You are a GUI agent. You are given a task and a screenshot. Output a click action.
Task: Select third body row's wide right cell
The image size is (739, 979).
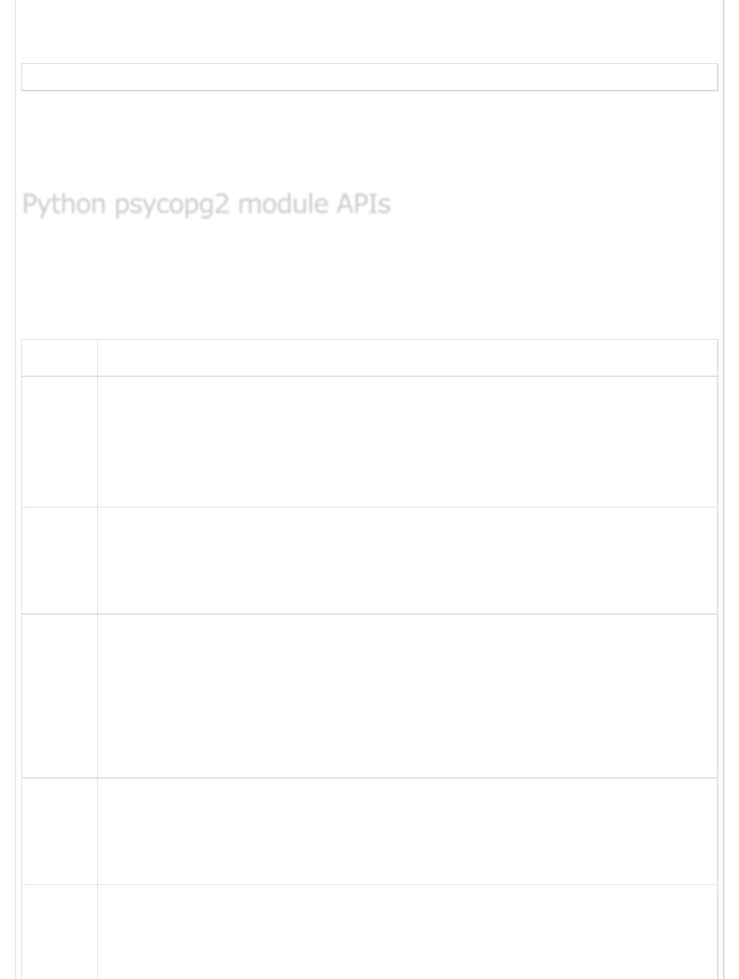[407, 695]
